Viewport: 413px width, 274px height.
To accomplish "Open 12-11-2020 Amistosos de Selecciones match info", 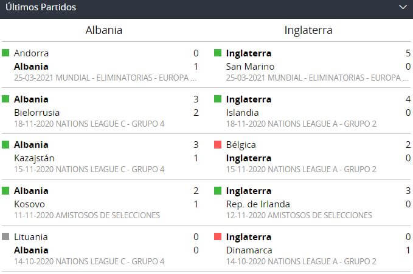I will click(x=299, y=215).
